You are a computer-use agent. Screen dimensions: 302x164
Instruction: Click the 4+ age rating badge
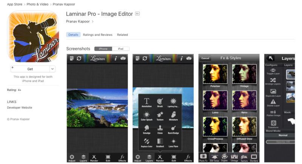coord(137,14)
